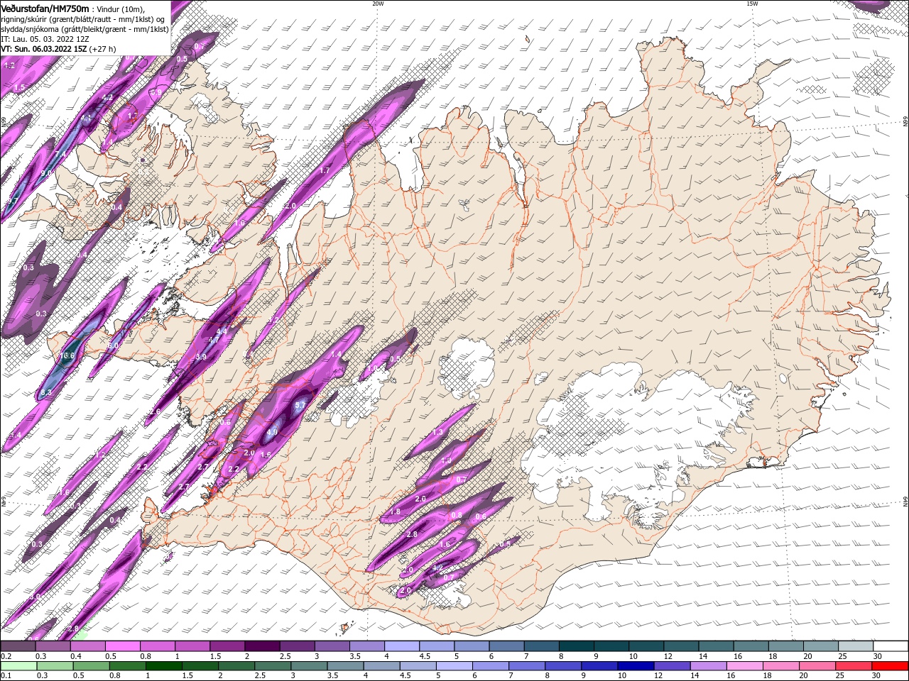Pick the dark purple 2 snow legend swatch
This screenshot has width=909, height=681.
coord(262,646)
